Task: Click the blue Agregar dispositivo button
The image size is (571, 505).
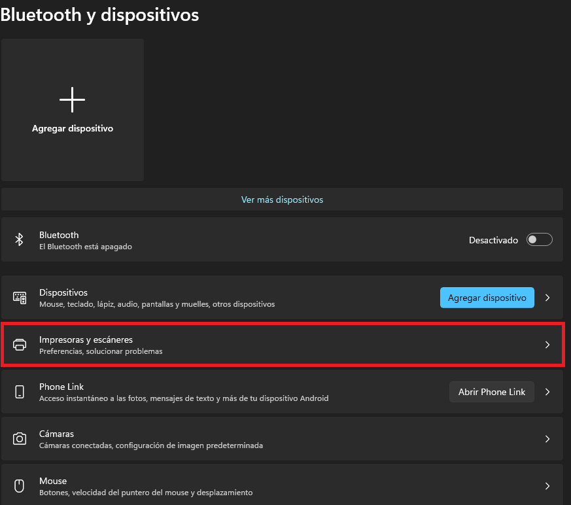Action: point(487,298)
